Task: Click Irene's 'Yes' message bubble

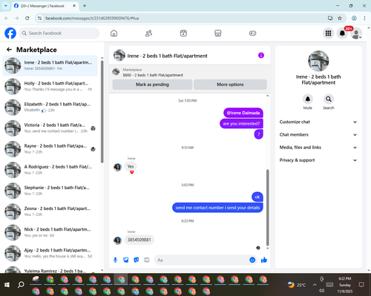Action: tap(131, 166)
